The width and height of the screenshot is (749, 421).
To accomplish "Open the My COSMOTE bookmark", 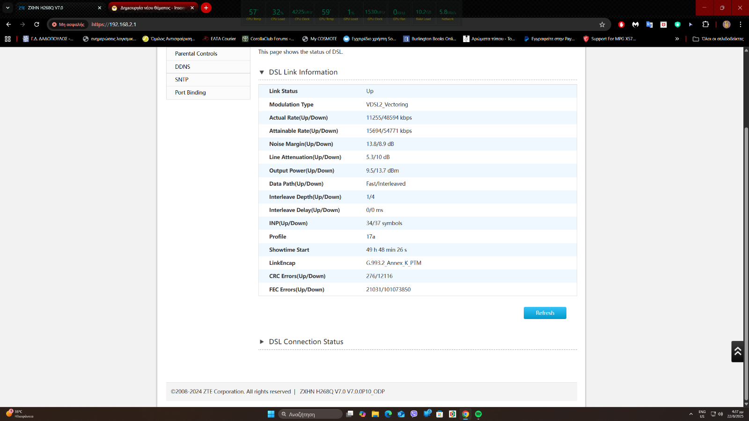I will (x=320, y=39).
